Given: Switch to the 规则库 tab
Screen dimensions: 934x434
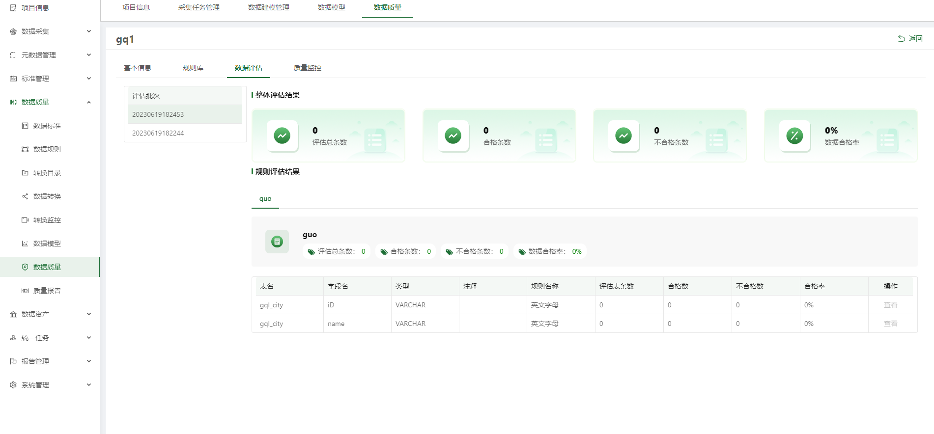Looking at the screenshot, I should [193, 68].
